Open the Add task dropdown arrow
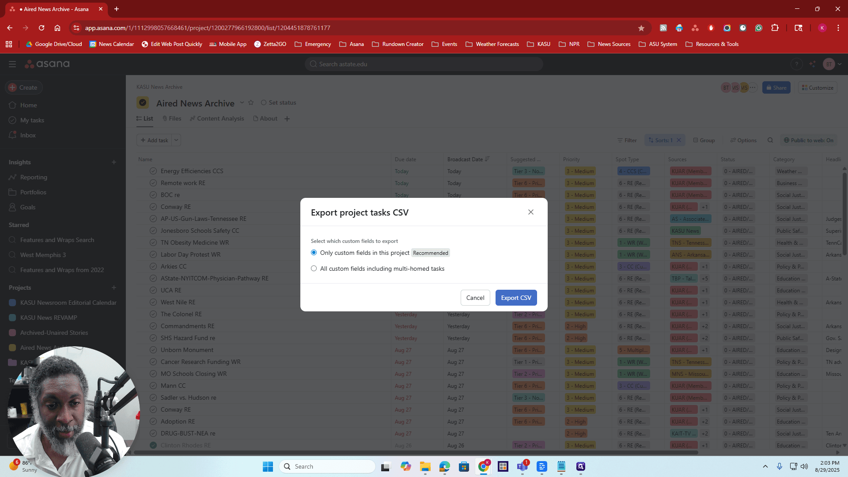This screenshot has width=848, height=477. [176, 140]
